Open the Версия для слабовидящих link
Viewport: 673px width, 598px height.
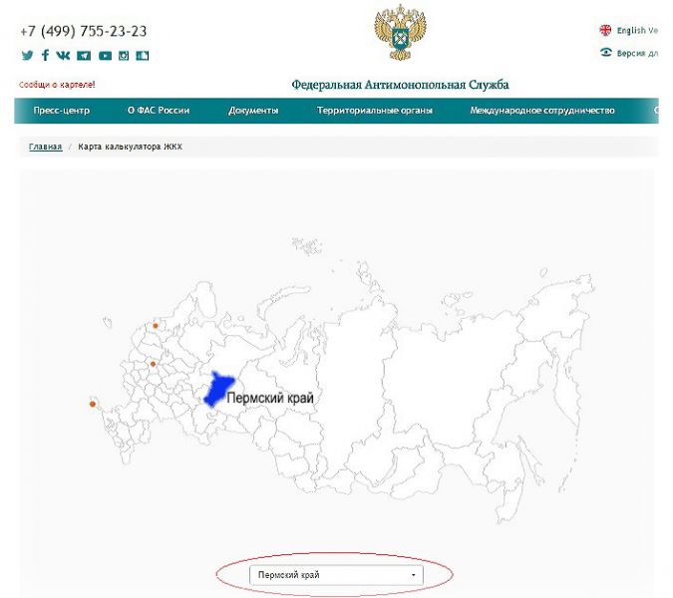(637, 53)
